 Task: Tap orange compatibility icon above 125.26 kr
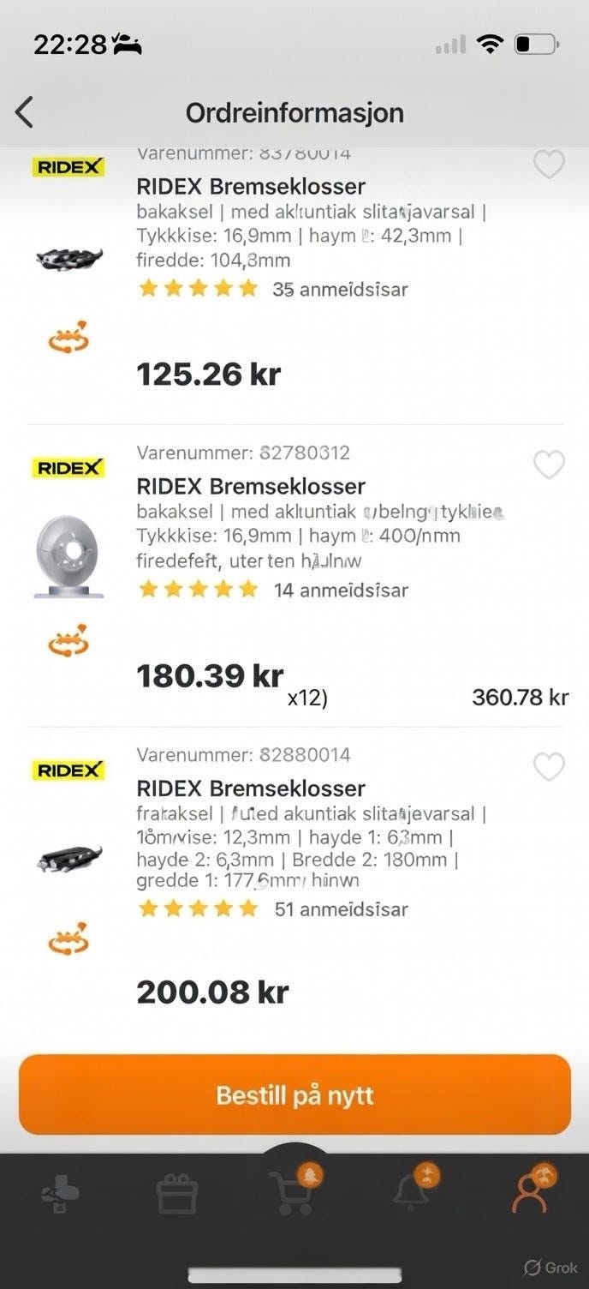coord(68,337)
